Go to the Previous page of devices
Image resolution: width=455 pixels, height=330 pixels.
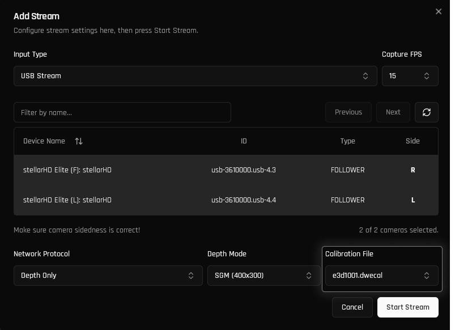pos(348,112)
